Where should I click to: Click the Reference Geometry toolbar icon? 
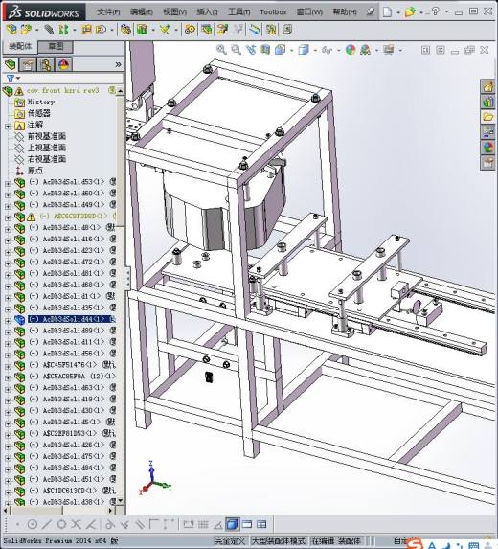165,30
